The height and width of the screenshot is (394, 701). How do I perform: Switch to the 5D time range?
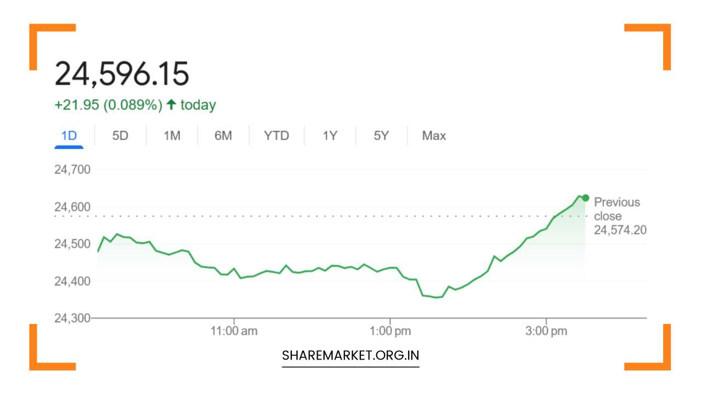click(x=120, y=135)
